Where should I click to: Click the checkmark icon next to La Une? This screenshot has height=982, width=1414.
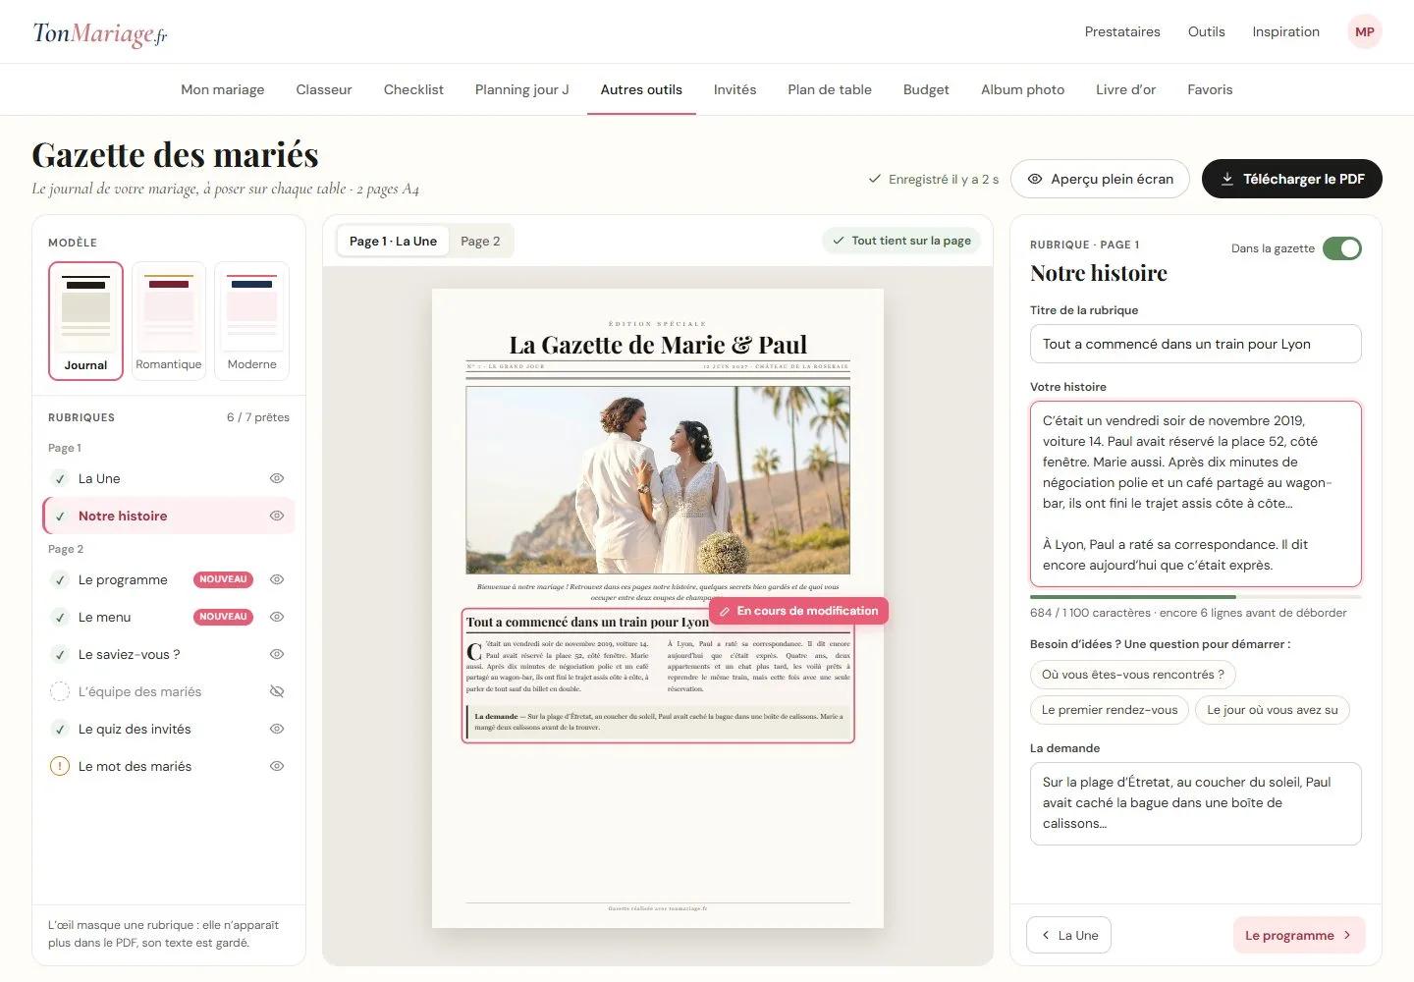coord(60,478)
